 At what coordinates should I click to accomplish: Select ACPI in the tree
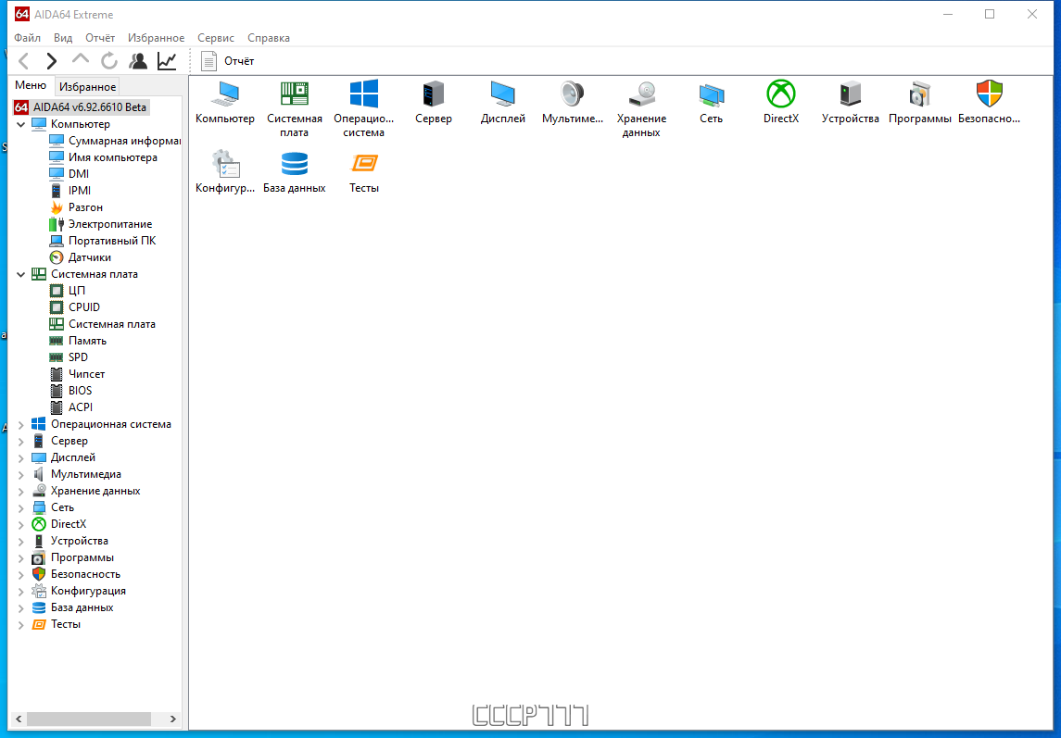pyautogui.click(x=71, y=407)
